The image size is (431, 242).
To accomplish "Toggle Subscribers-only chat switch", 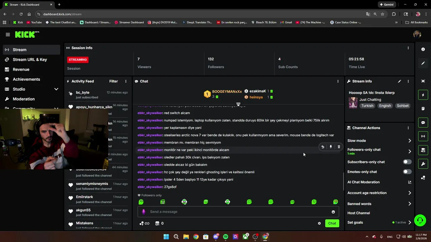I will click(x=407, y=162).
